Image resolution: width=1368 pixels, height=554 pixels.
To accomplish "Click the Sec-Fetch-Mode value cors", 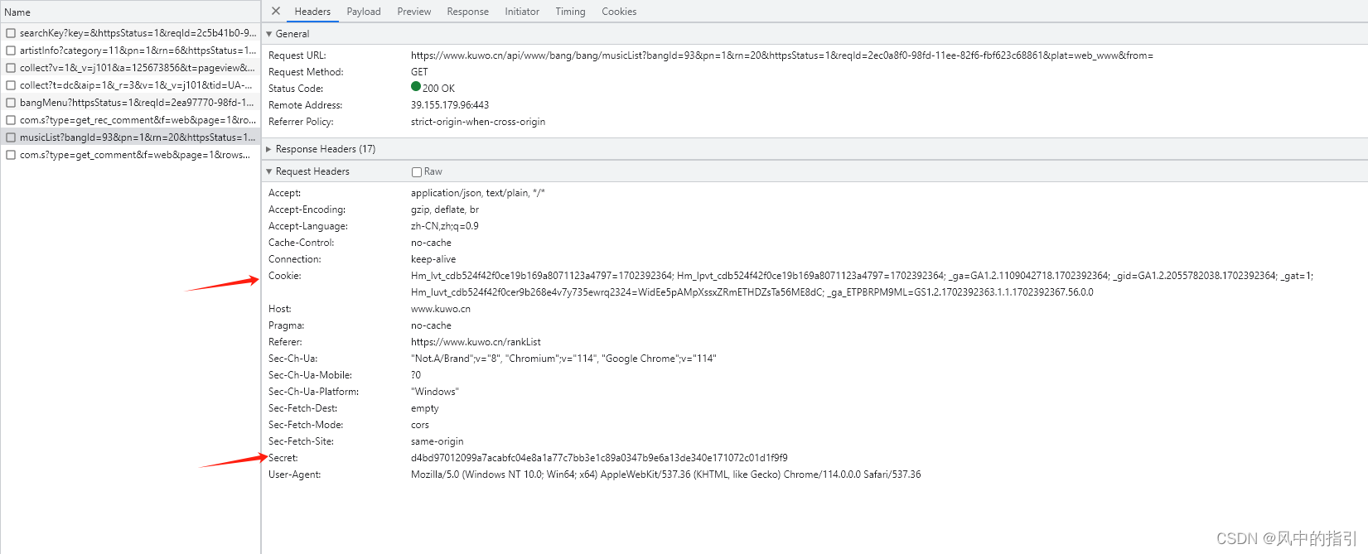I will [x=420, y=425].
